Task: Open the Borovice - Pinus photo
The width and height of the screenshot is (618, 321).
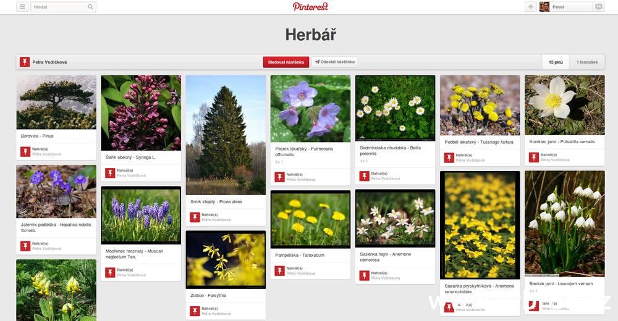Action: point(56,102)
